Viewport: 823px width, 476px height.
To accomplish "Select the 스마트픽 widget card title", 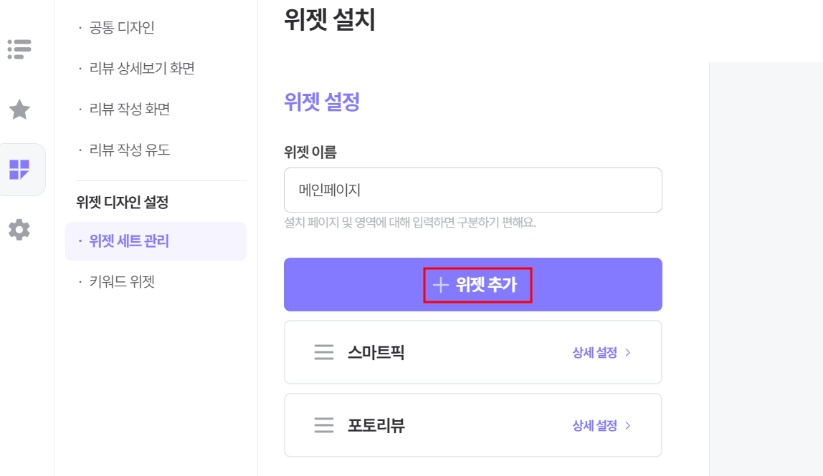I will (x=376, y=352).
